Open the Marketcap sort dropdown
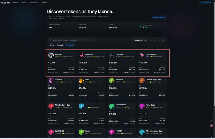Screen dimensions: 215x139 tap(140, 40)
